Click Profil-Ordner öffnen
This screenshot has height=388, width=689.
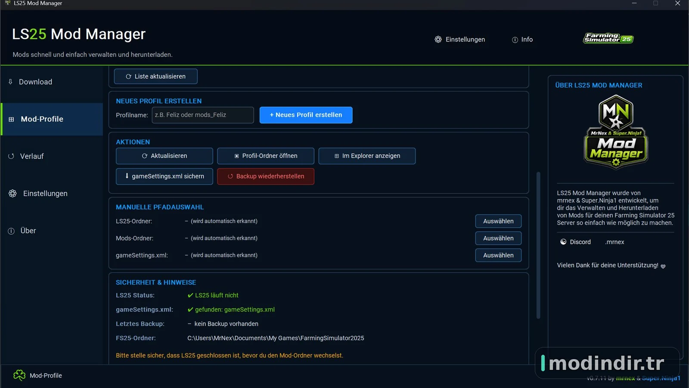(266, 156)
